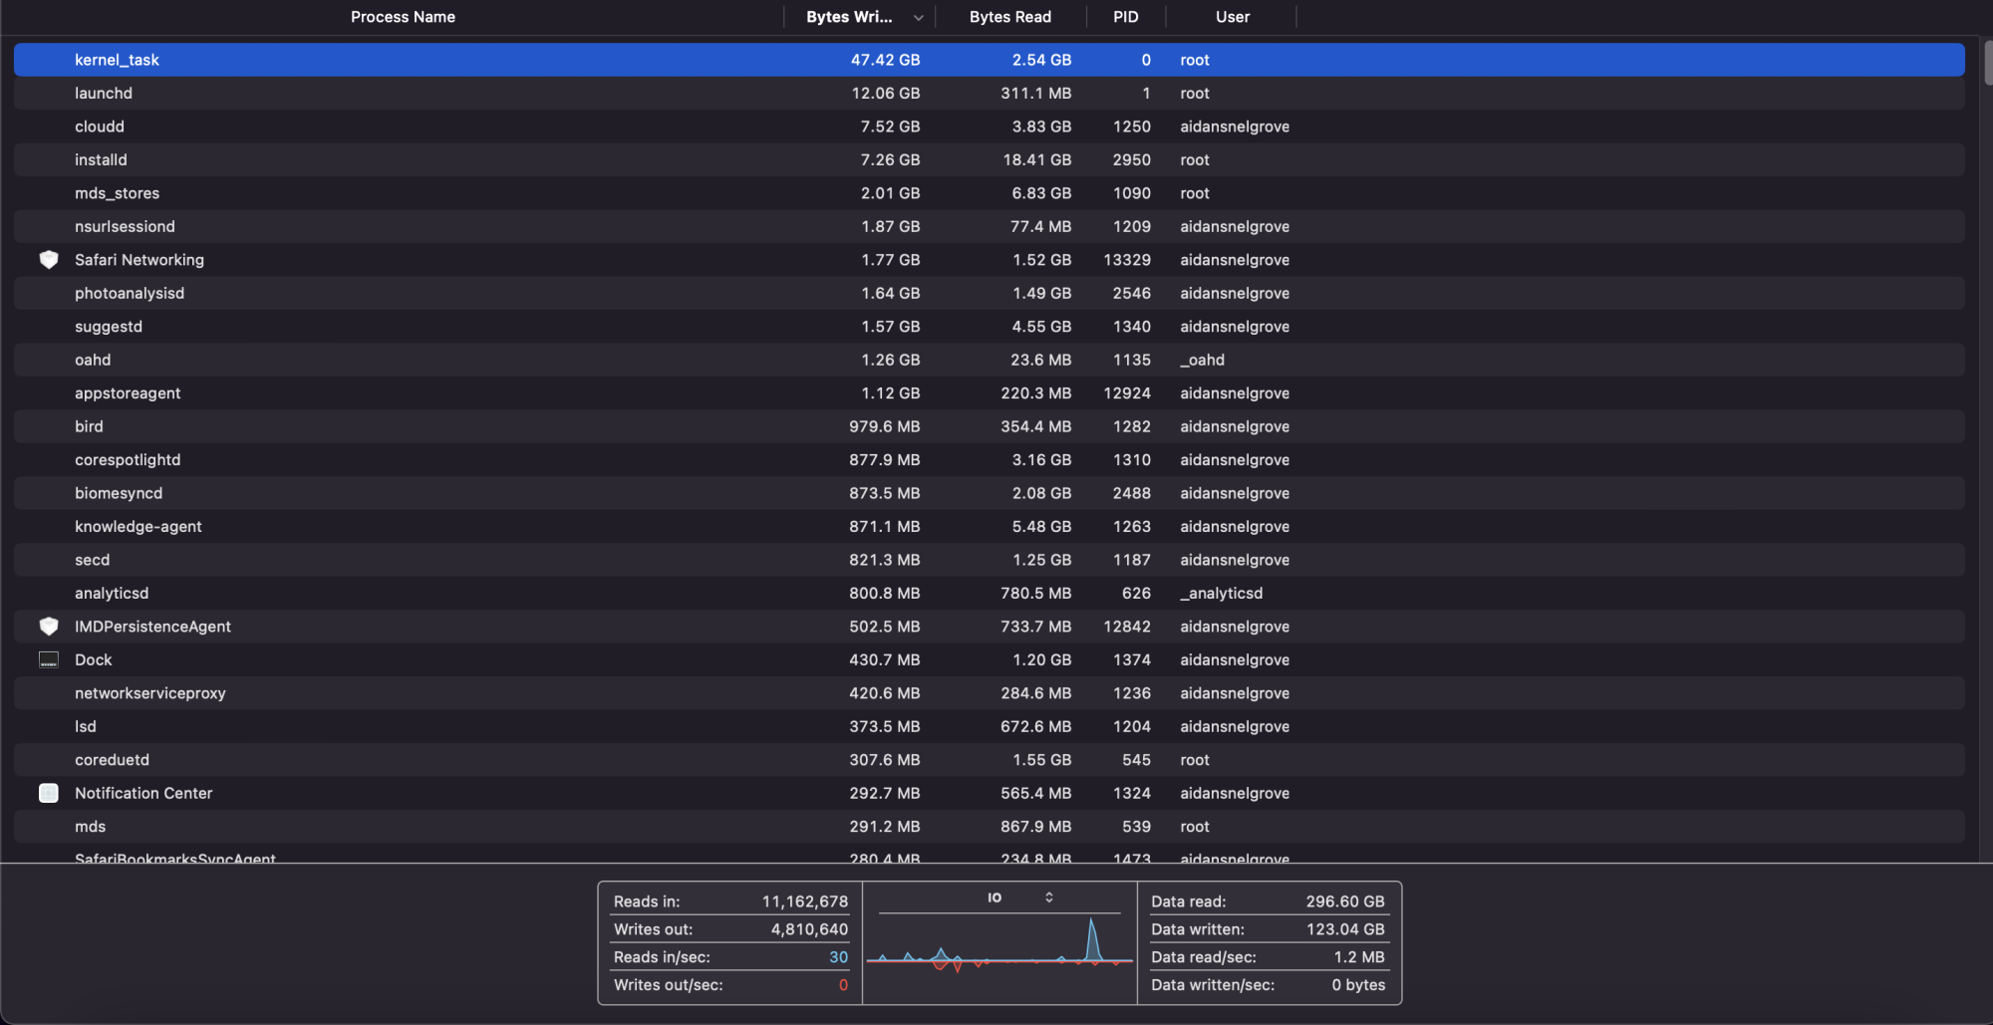Select the launchd process name

pos(104,94)
